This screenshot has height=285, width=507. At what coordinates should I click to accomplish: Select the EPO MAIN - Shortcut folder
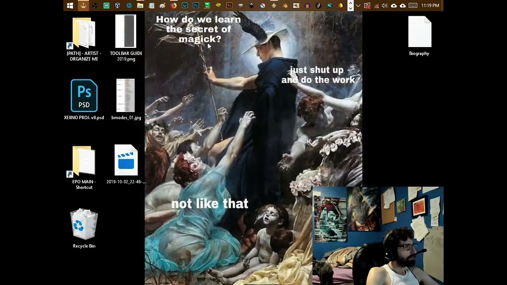[84, 167]
